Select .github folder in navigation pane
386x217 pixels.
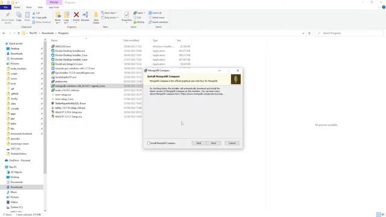14,93
